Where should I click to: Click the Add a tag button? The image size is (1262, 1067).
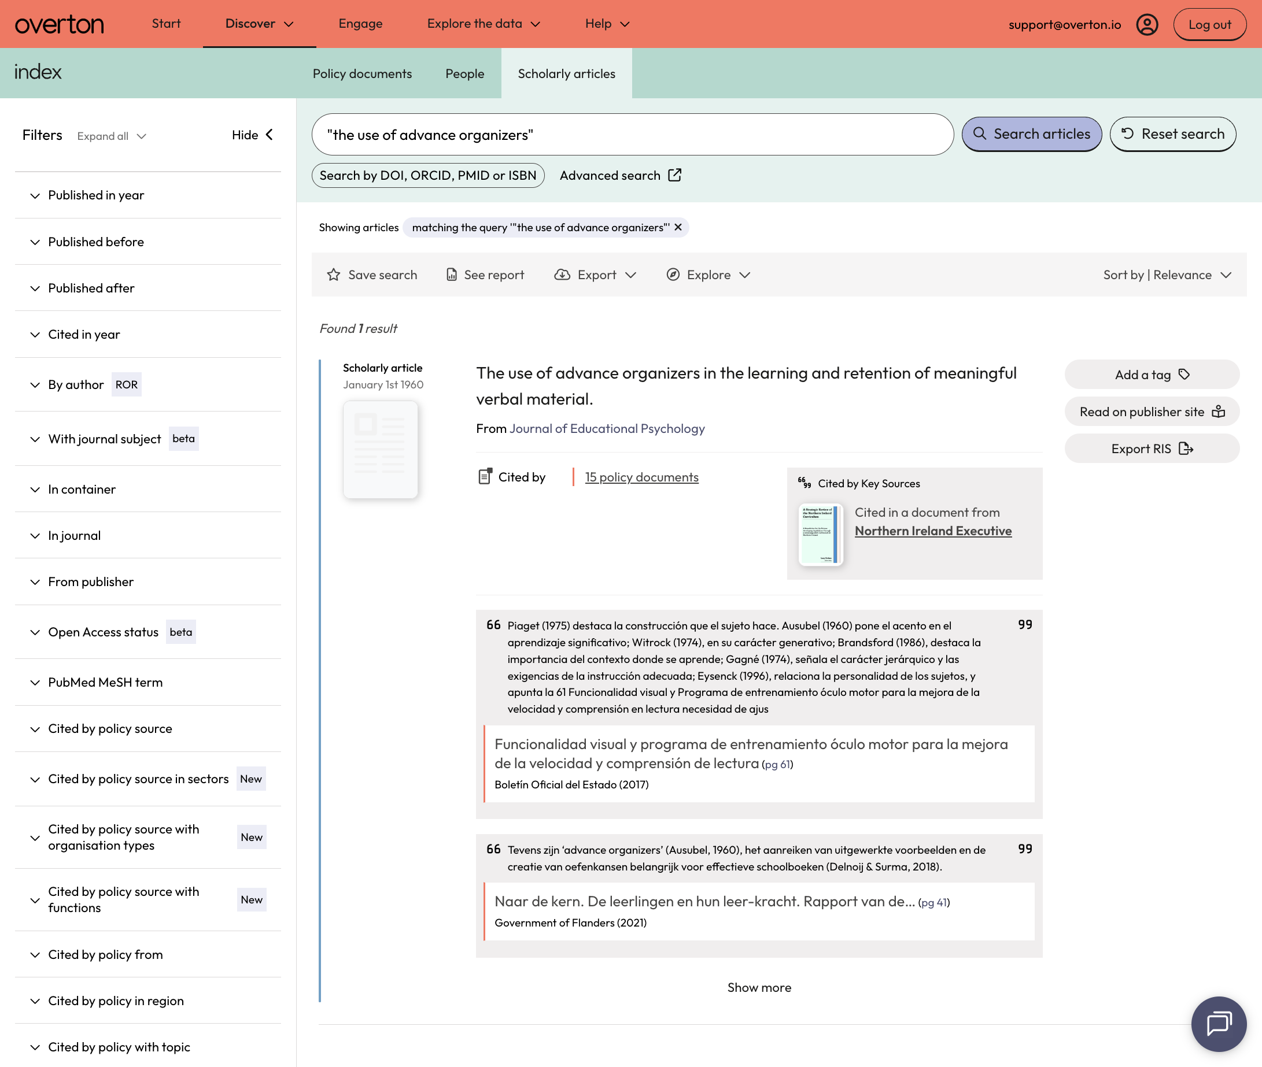click(x=1152, y=375)
